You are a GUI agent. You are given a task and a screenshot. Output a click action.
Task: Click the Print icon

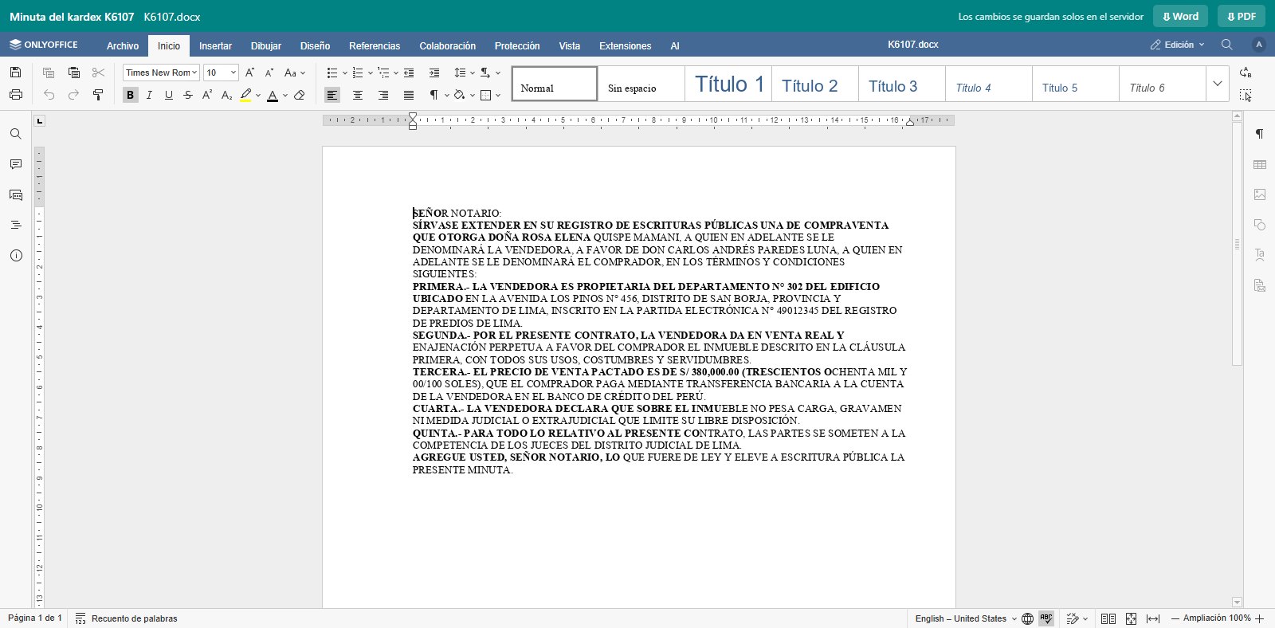click(15, 95)
